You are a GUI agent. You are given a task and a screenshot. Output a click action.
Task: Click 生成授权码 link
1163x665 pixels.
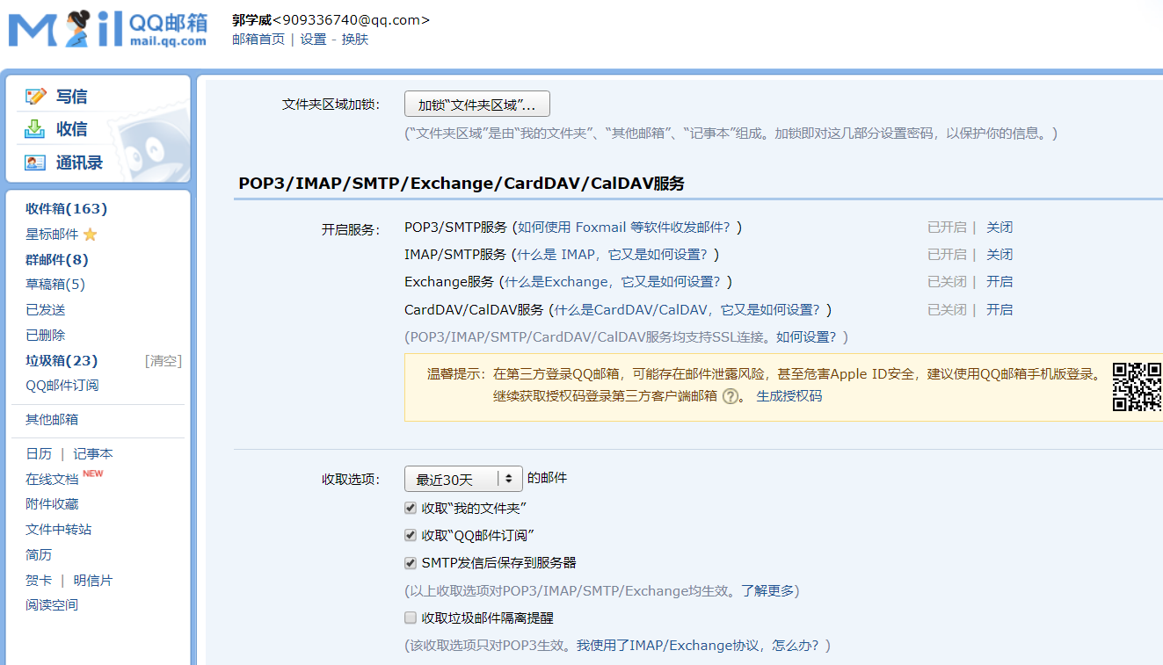pyautogui.click(x=789, y=396)
